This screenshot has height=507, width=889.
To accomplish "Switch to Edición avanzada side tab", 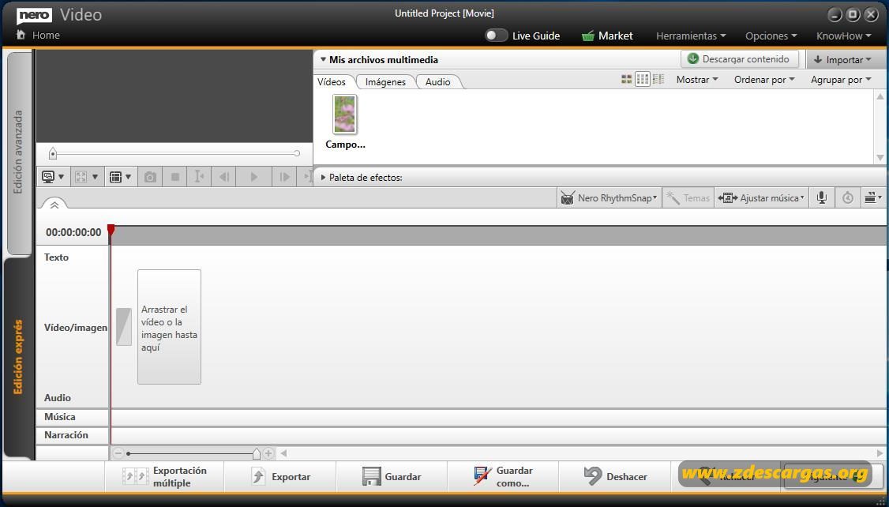I will [19, 152].
